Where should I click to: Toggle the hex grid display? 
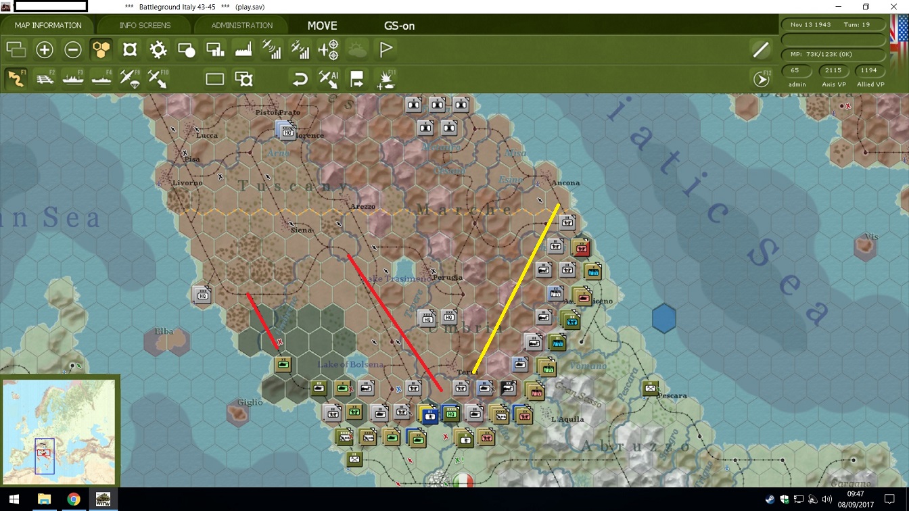[101, 49]
